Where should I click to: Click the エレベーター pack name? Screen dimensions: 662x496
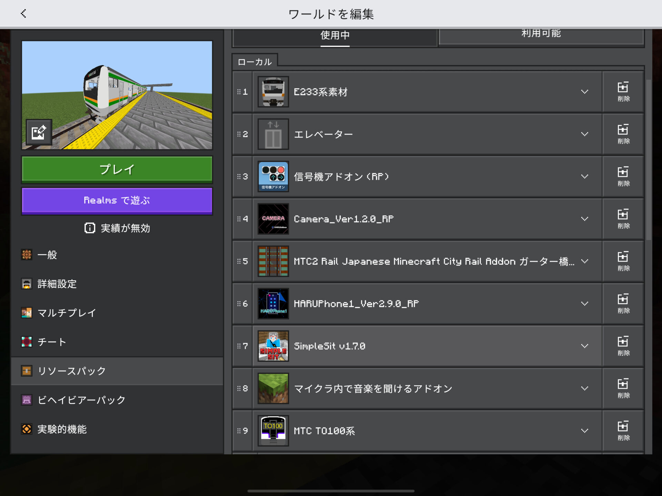(323, 134)
